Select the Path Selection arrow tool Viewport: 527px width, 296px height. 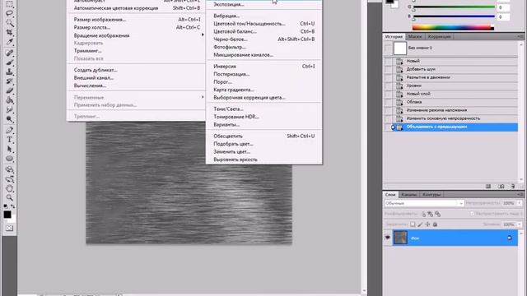pyautogui.click(x=9, y=149)
